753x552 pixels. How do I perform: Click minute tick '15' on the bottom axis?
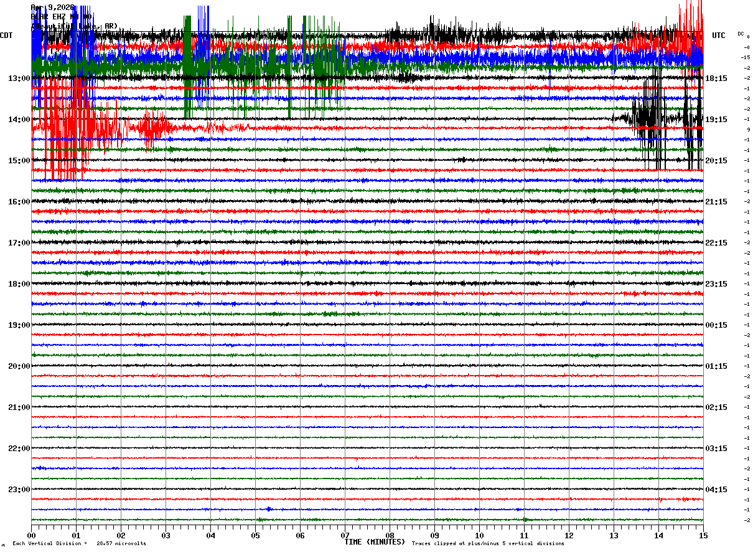pos(703,535)
